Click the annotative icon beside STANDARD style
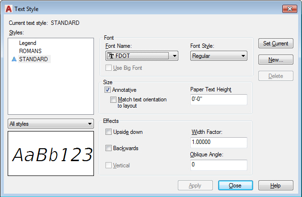This screenshot has width=302, height=197. click(14, 59)
